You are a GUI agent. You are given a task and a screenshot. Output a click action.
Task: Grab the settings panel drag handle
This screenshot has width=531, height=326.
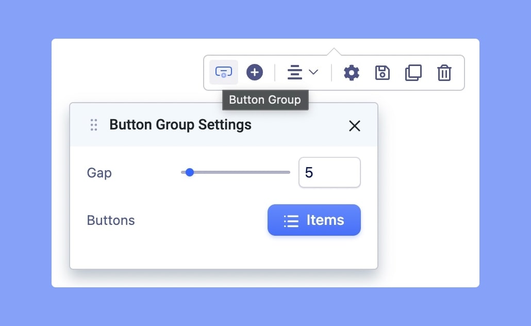[x=94, y=125]
